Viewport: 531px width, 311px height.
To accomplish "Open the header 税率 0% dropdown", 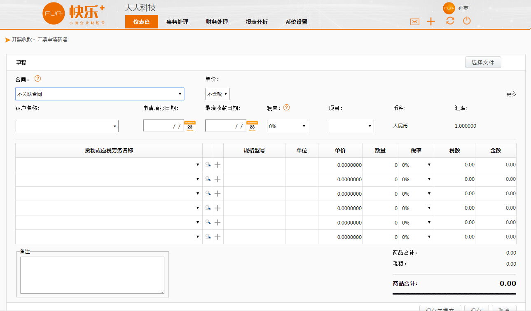I will click(288, 126).
